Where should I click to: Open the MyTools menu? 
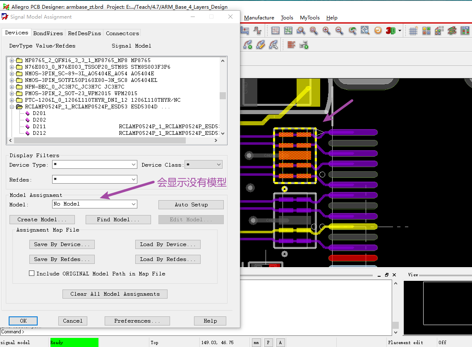pos(309,18)
